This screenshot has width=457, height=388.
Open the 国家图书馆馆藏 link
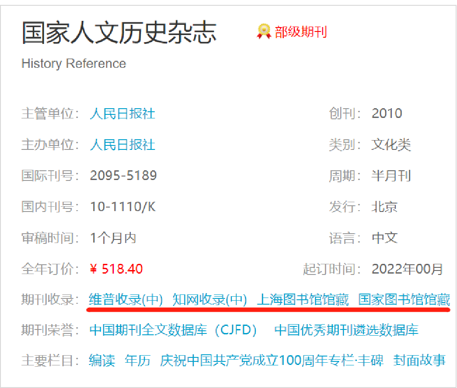click(x=404, y=300)
